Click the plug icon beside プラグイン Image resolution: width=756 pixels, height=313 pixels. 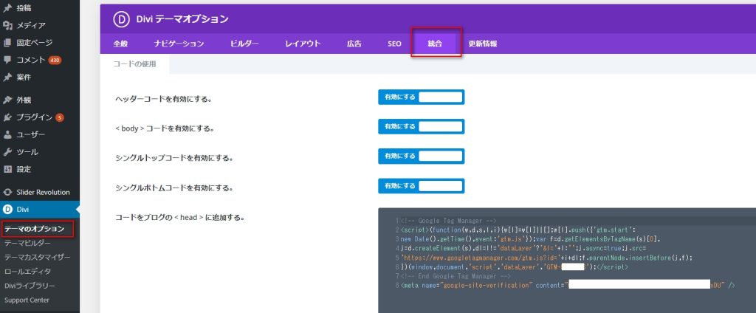[7, 117]
